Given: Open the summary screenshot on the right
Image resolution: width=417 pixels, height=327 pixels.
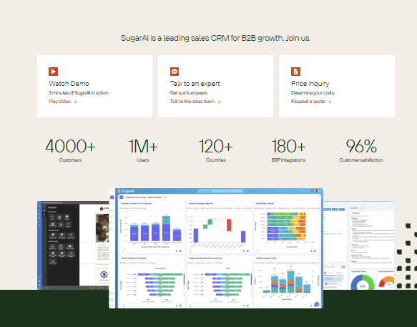Looking at the screenshot, I should pyautogui.click(x=358, y=245).
